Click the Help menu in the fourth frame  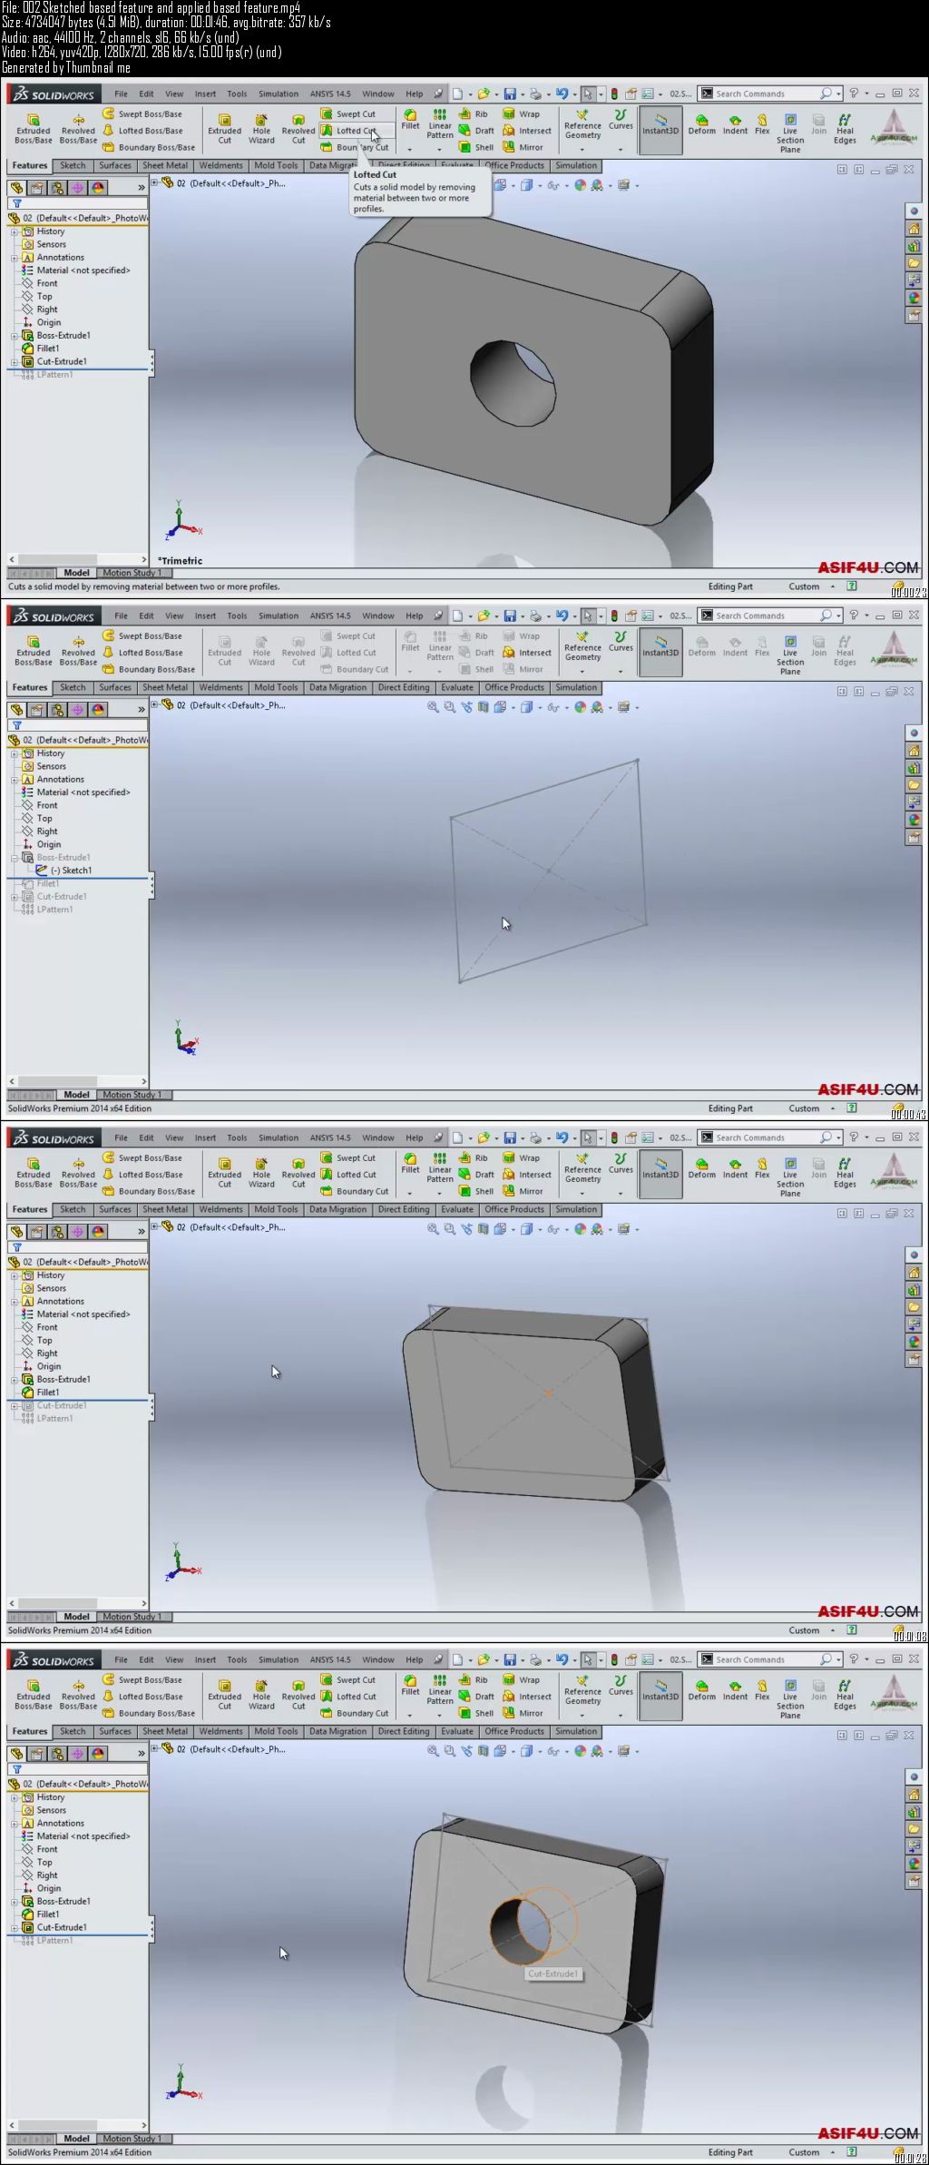coord(414,1659)
